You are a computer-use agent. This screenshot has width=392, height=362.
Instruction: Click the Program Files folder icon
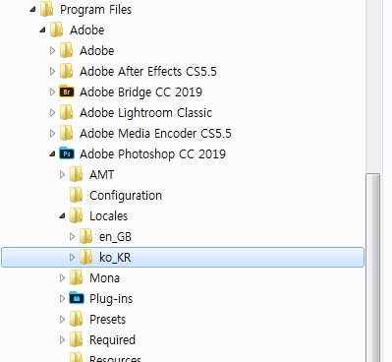pyautogui.click(x=46, y=9)
